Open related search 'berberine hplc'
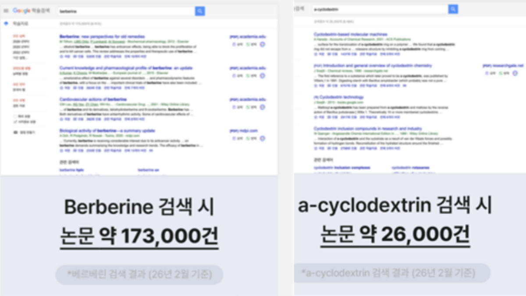 tap(71, 170)
